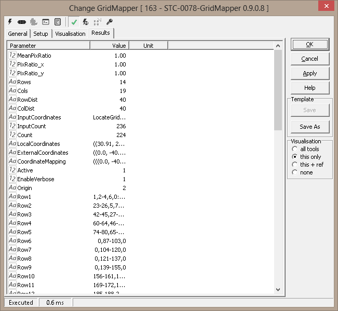Open the Visualisation tab
The height and width of the screenshot is (311, 338).
coord(70,34)
